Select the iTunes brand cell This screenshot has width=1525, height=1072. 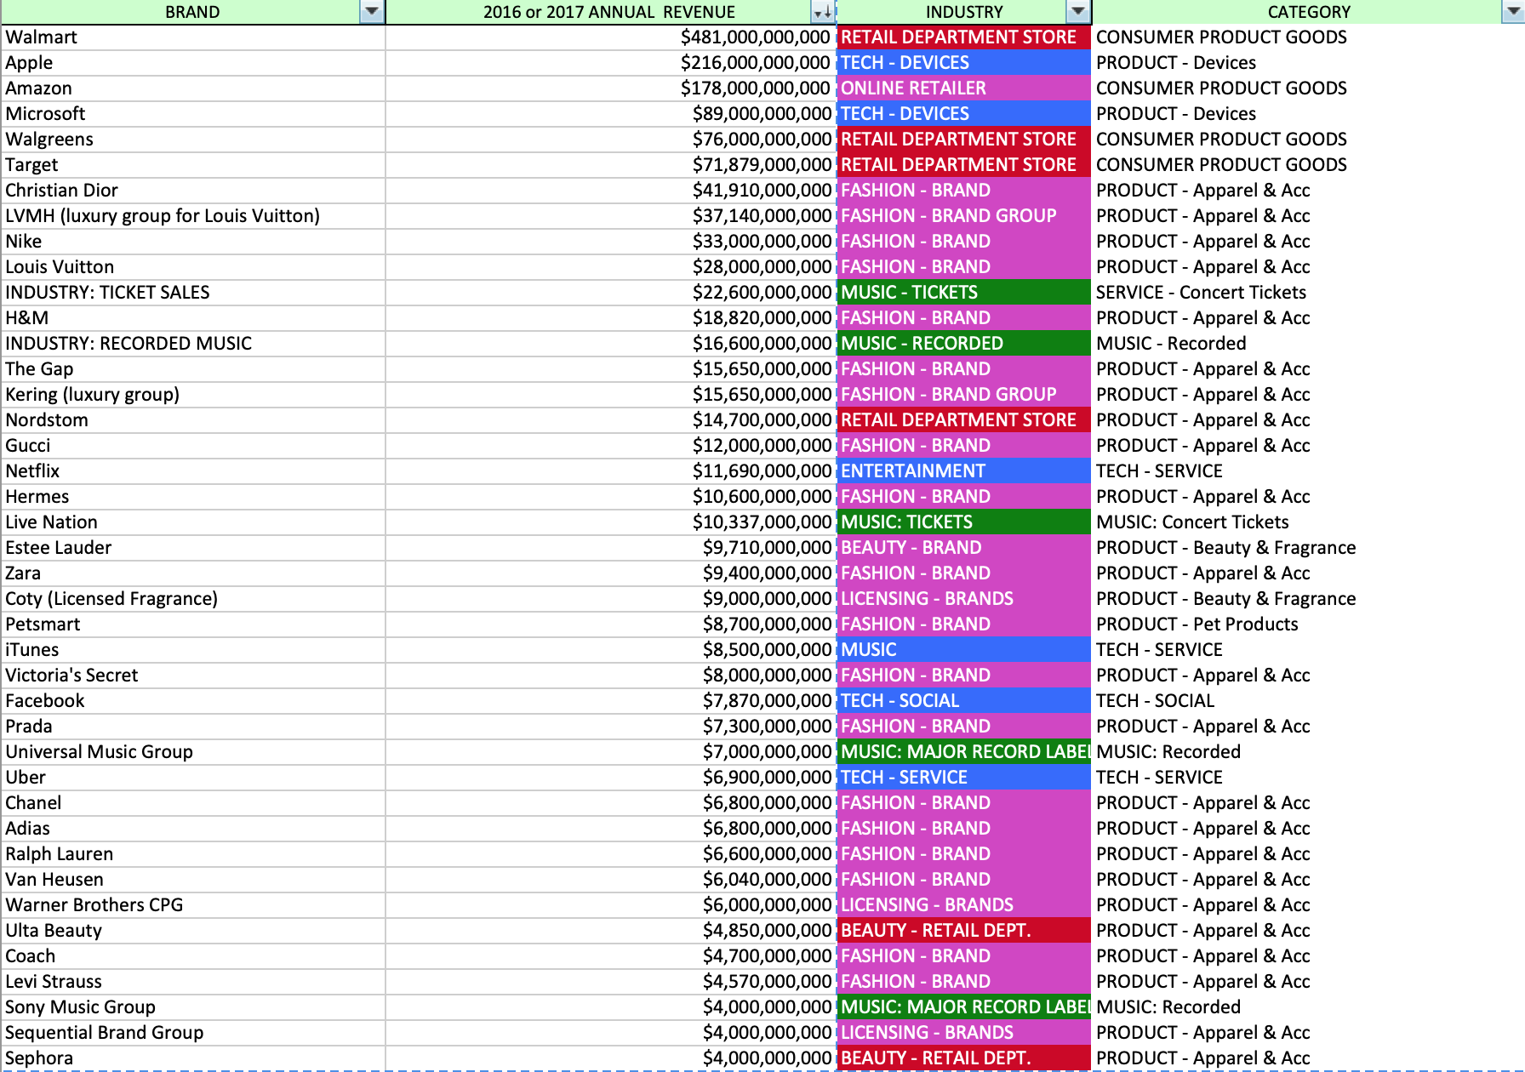[x=193, y=650]
